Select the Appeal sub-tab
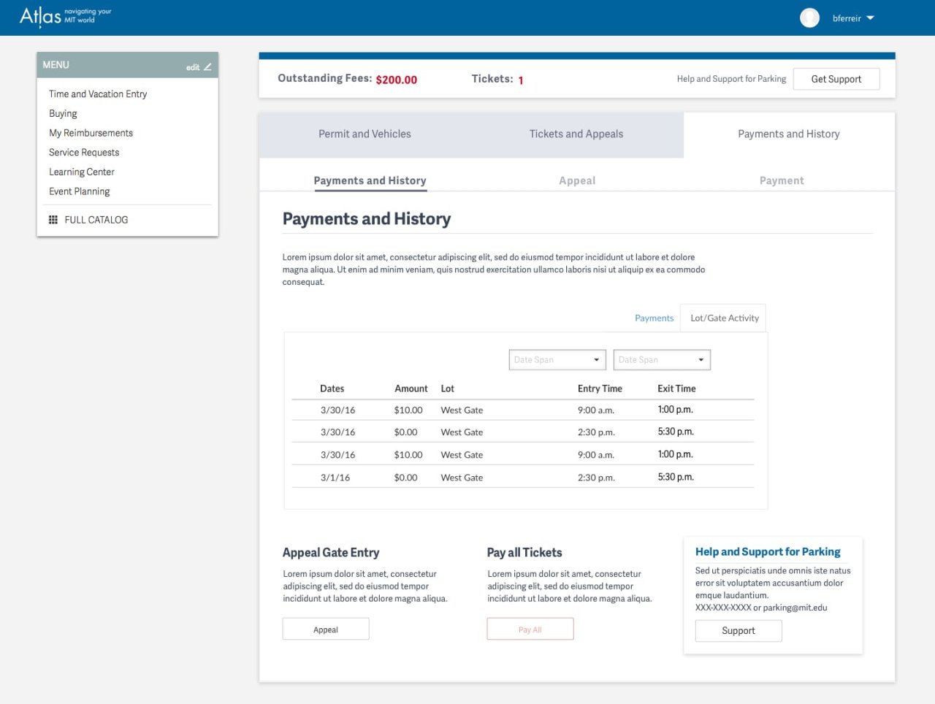This screenshot has width=935, height=704. [x=576, y=181]
